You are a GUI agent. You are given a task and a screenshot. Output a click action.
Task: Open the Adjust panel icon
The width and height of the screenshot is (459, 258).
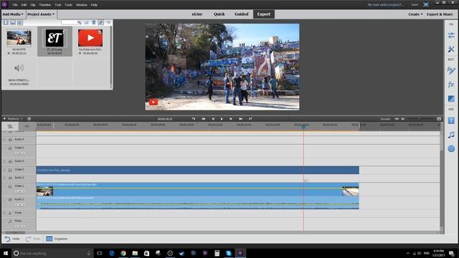click(451, 35)
